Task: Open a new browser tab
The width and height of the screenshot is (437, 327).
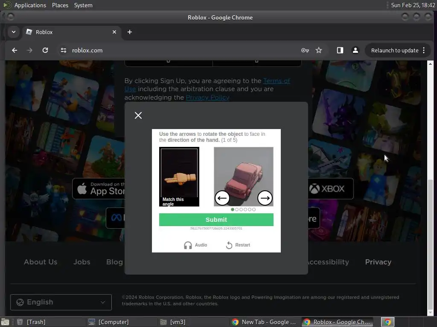Action: (x=130, y=32)
